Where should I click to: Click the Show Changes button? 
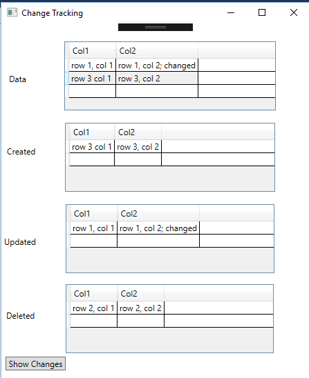coord(35,364)
